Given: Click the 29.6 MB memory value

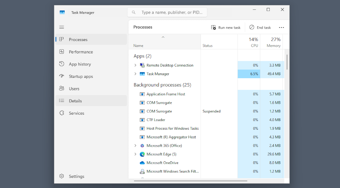Looking at the screenshot, I should (274, 154).
